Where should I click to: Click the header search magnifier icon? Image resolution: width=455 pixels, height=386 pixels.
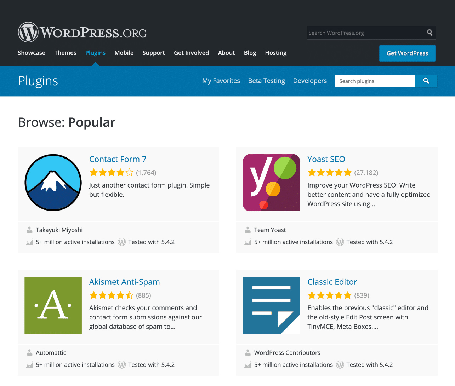[x=429, y=33]
